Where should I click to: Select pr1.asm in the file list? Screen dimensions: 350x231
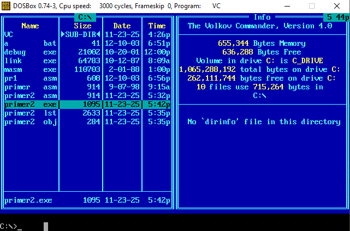[x=87, y=78]
